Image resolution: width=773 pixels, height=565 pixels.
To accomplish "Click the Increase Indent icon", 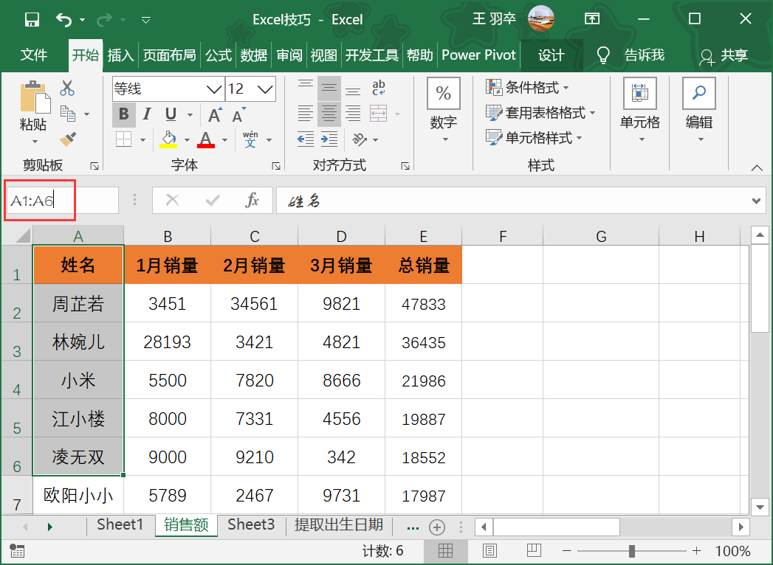I will (x=329, y=139).
